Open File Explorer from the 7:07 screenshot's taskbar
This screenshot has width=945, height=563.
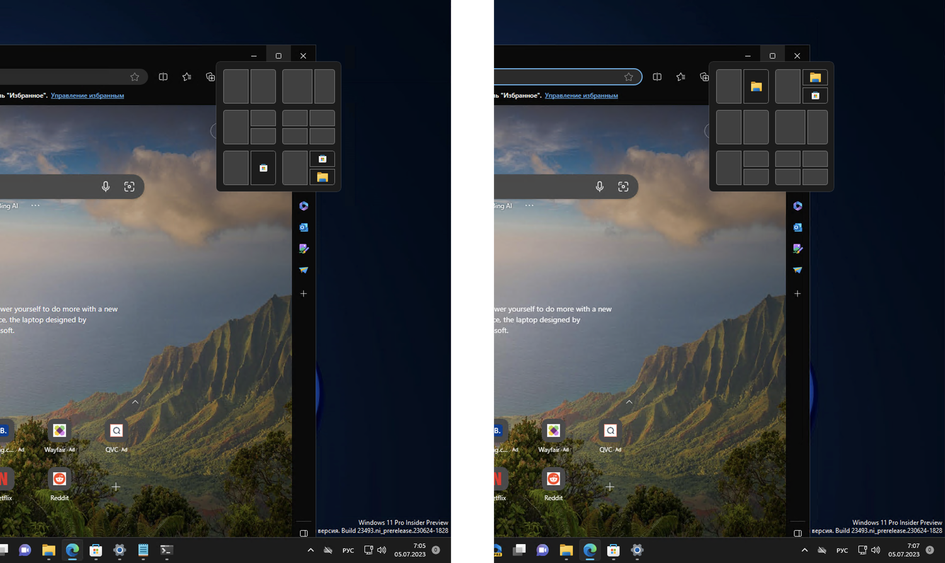click(566, 550)
